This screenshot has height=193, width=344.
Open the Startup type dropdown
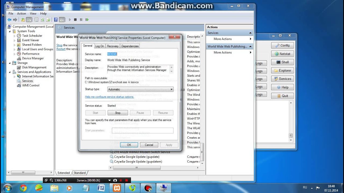pyautogui.click(x=140, y=89)
